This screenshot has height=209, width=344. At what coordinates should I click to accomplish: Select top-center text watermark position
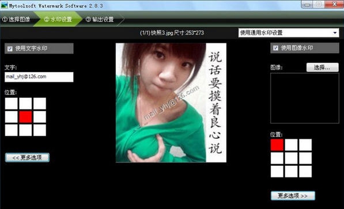pos(25,104)
